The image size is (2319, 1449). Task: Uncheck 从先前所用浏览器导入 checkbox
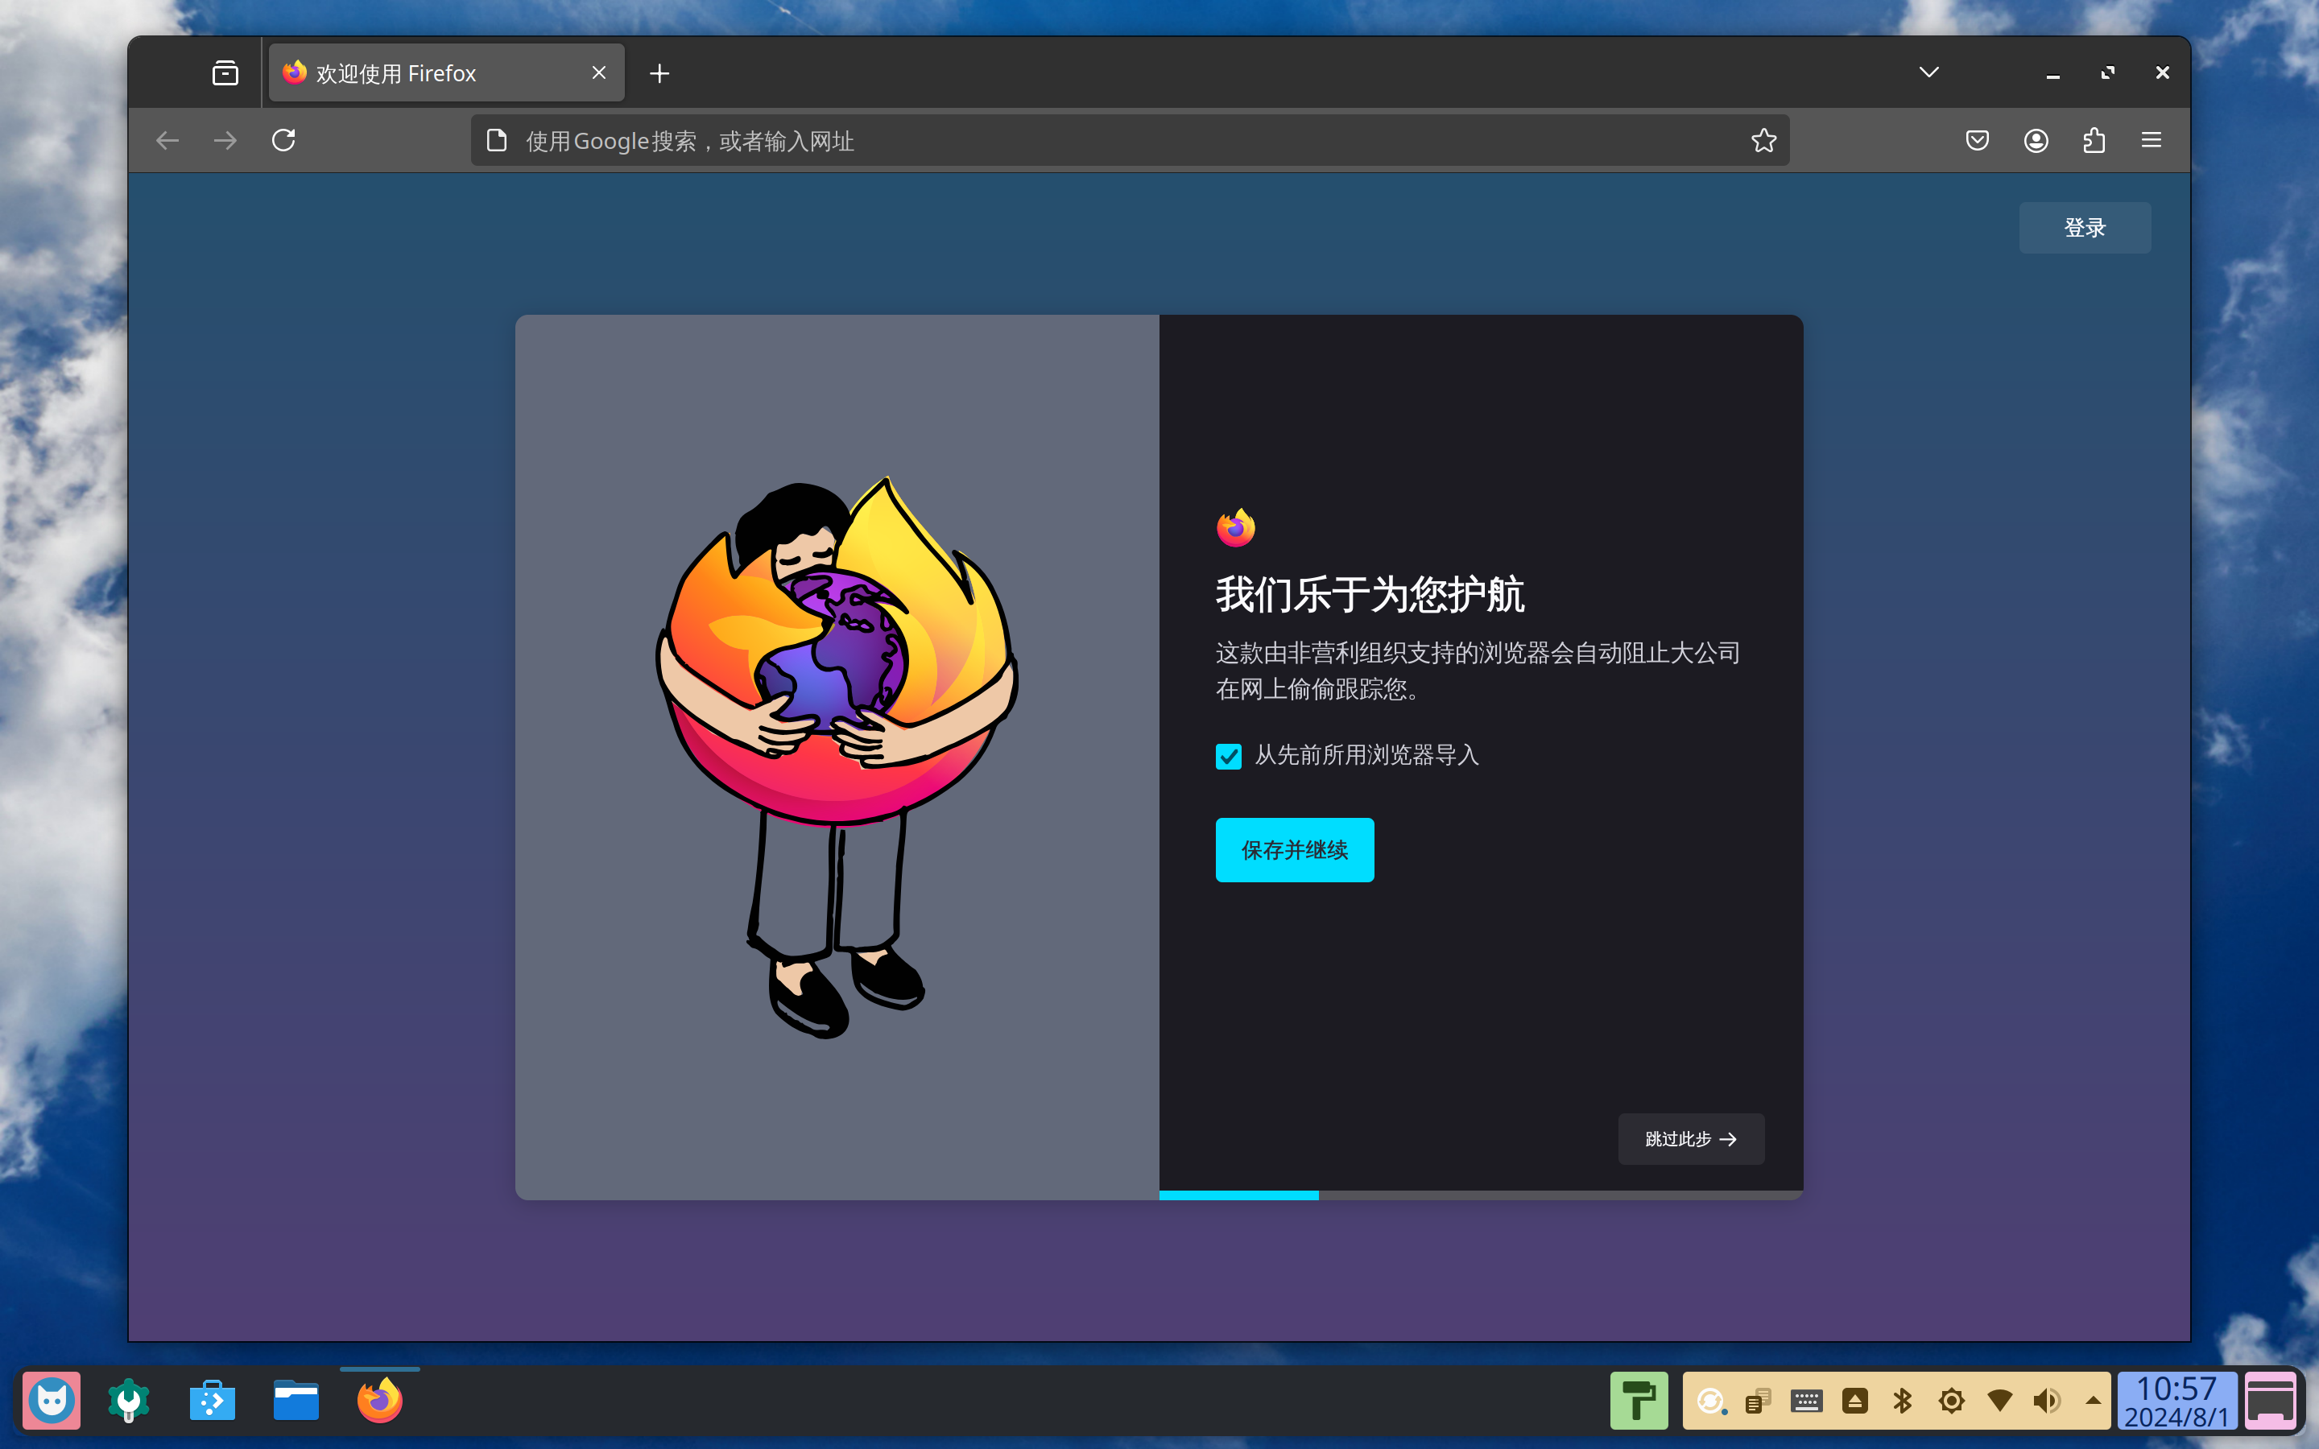[x=1229, y=756]
